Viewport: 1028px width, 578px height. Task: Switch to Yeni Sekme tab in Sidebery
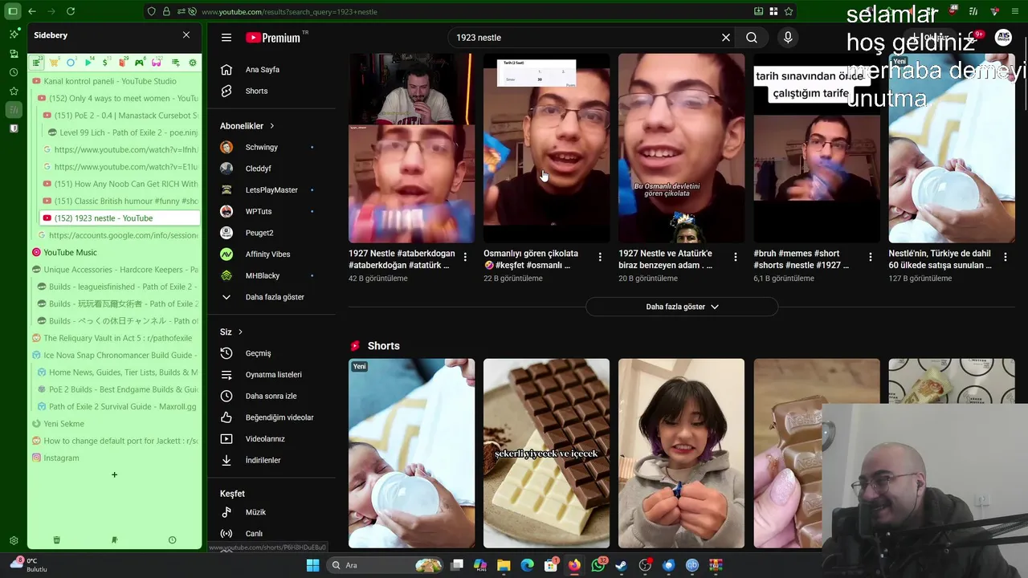(x=116, y=424)
